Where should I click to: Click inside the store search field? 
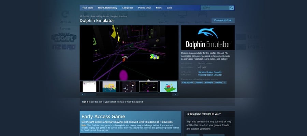(x=215, y=8)
